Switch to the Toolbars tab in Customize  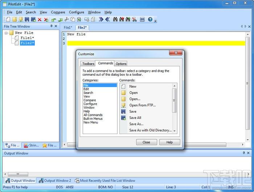[88, 63]
